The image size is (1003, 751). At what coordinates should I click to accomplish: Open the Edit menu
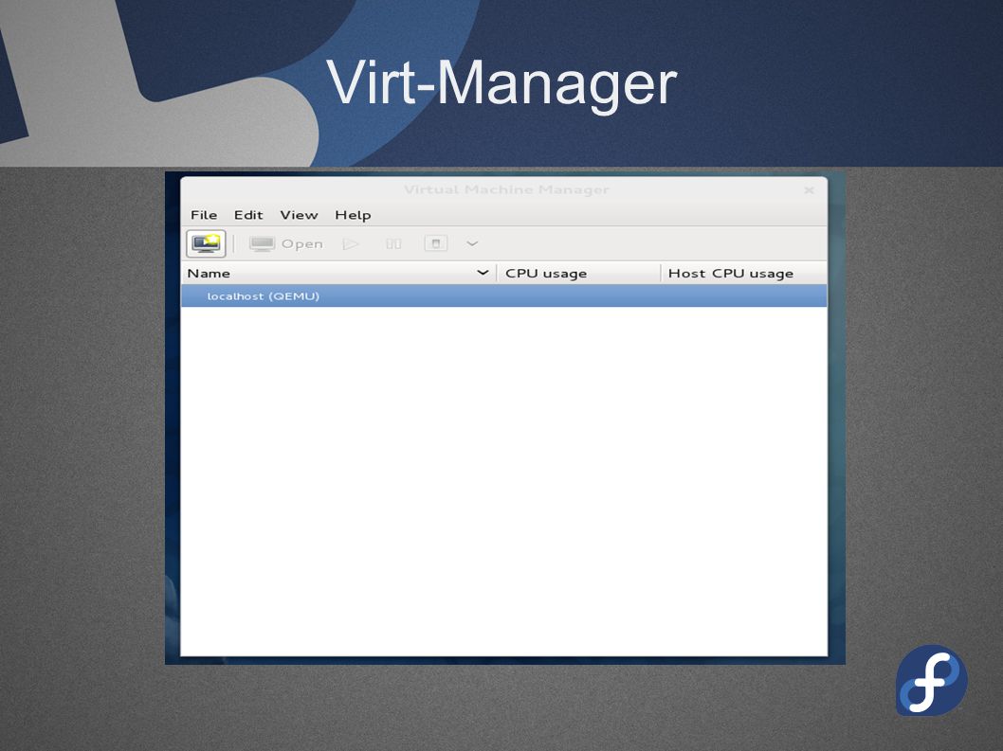click(x=248, y=215)
